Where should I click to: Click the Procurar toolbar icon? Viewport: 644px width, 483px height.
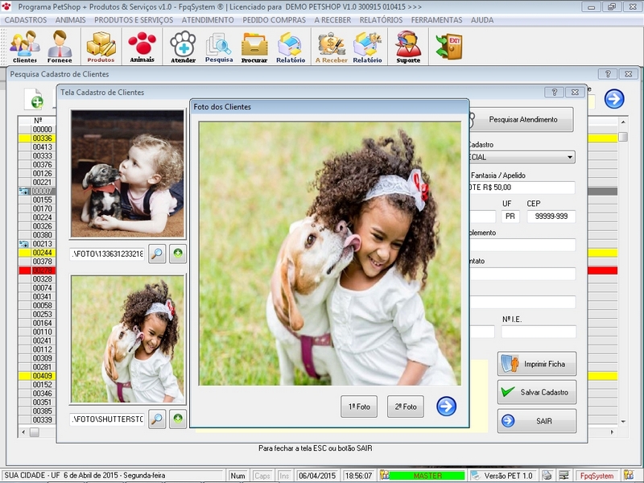[254, 47]
